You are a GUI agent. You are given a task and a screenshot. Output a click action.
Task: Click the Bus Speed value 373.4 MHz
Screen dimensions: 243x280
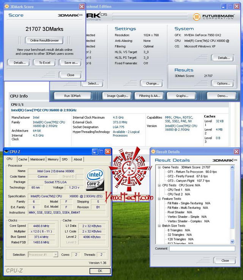pos(41,237)
